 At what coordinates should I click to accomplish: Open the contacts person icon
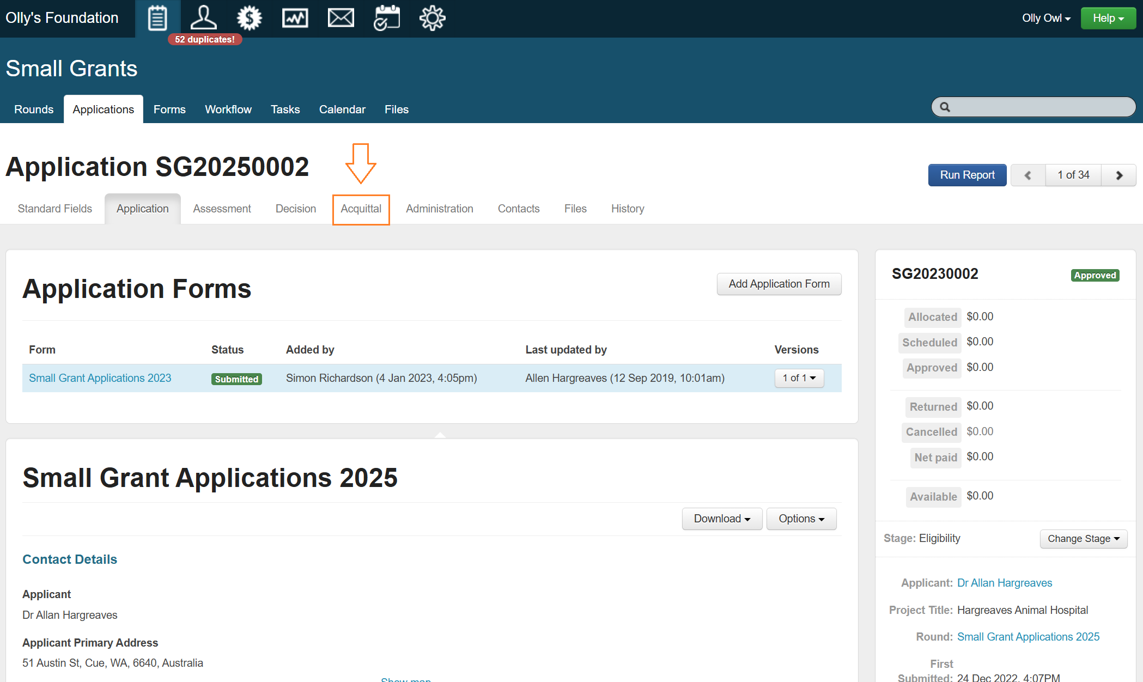203,18
